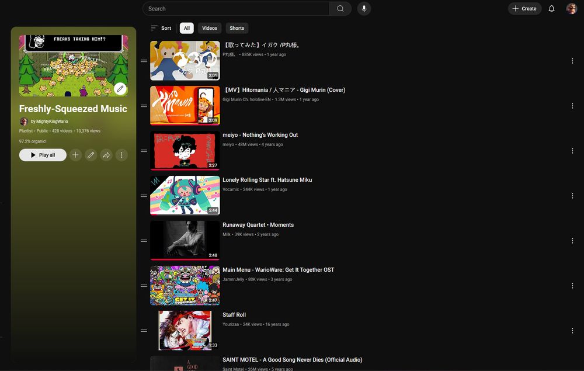Open options for Hitomania Gigi Murin video

coord(572,106)
